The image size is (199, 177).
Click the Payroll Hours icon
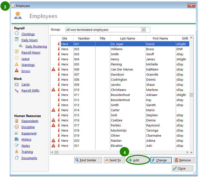(x=17, y=52)
